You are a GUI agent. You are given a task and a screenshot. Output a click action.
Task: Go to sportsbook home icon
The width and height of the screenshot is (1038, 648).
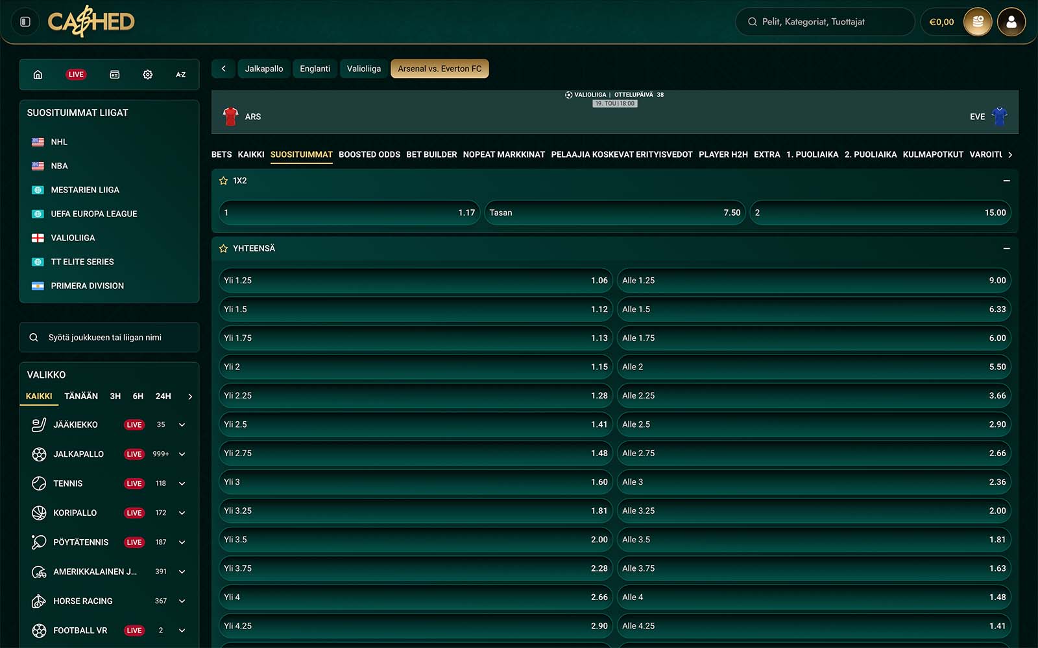point(38,75)
